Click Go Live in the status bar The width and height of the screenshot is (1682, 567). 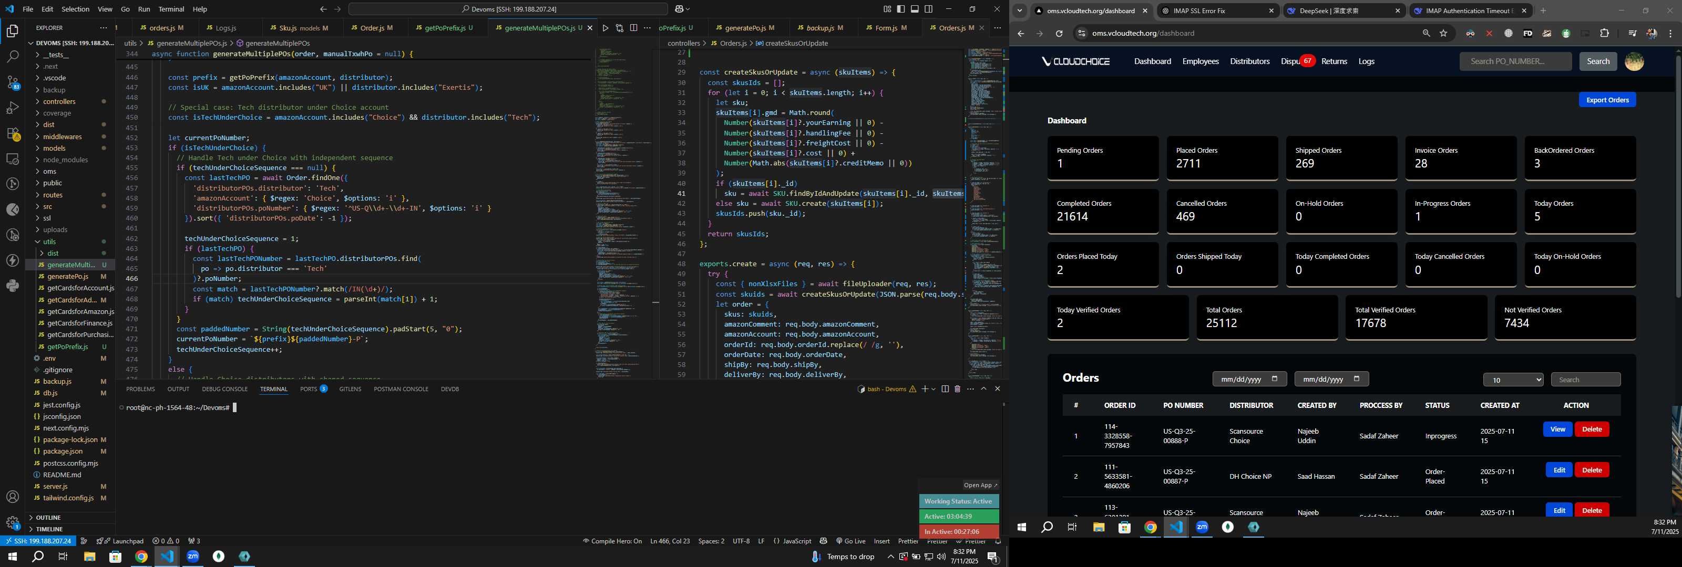coord(850,541)
